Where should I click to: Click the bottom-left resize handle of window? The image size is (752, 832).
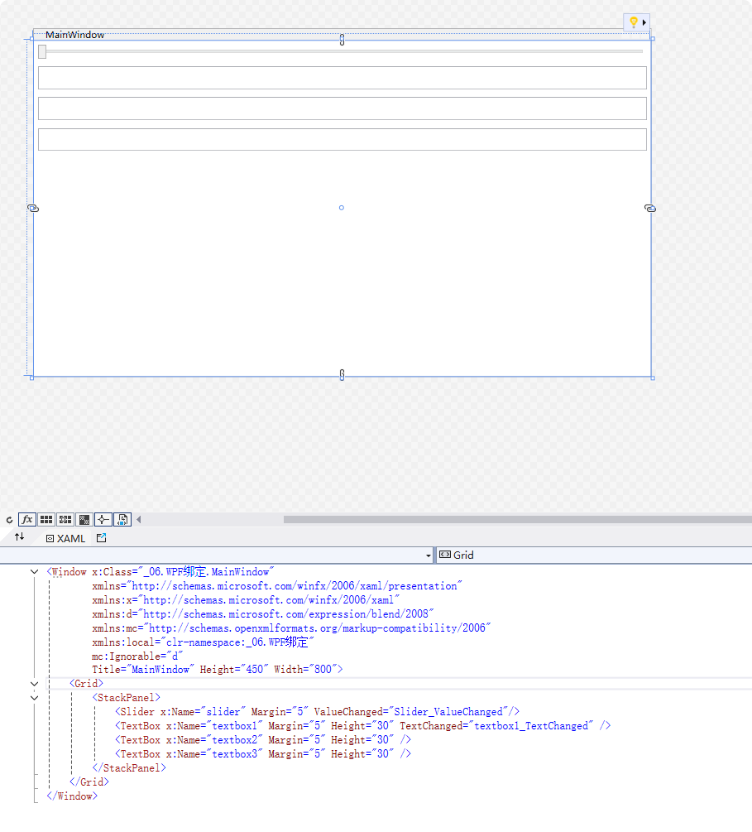click(x=31, y=378)
